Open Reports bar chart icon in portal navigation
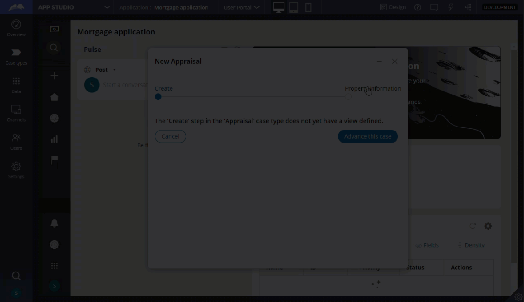This screenshot has height=302, width=524. tap(54, 139)
